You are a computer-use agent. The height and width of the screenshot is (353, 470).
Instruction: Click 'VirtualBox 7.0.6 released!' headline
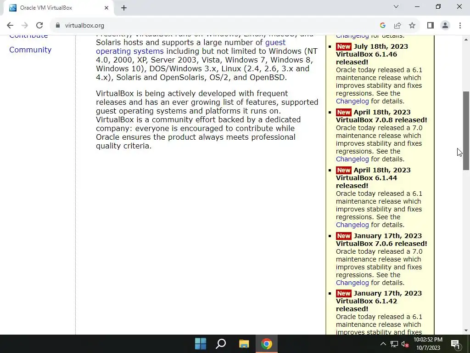tap(381, 244)
